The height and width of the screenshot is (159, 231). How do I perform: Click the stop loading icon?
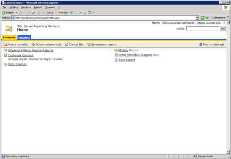28,13
